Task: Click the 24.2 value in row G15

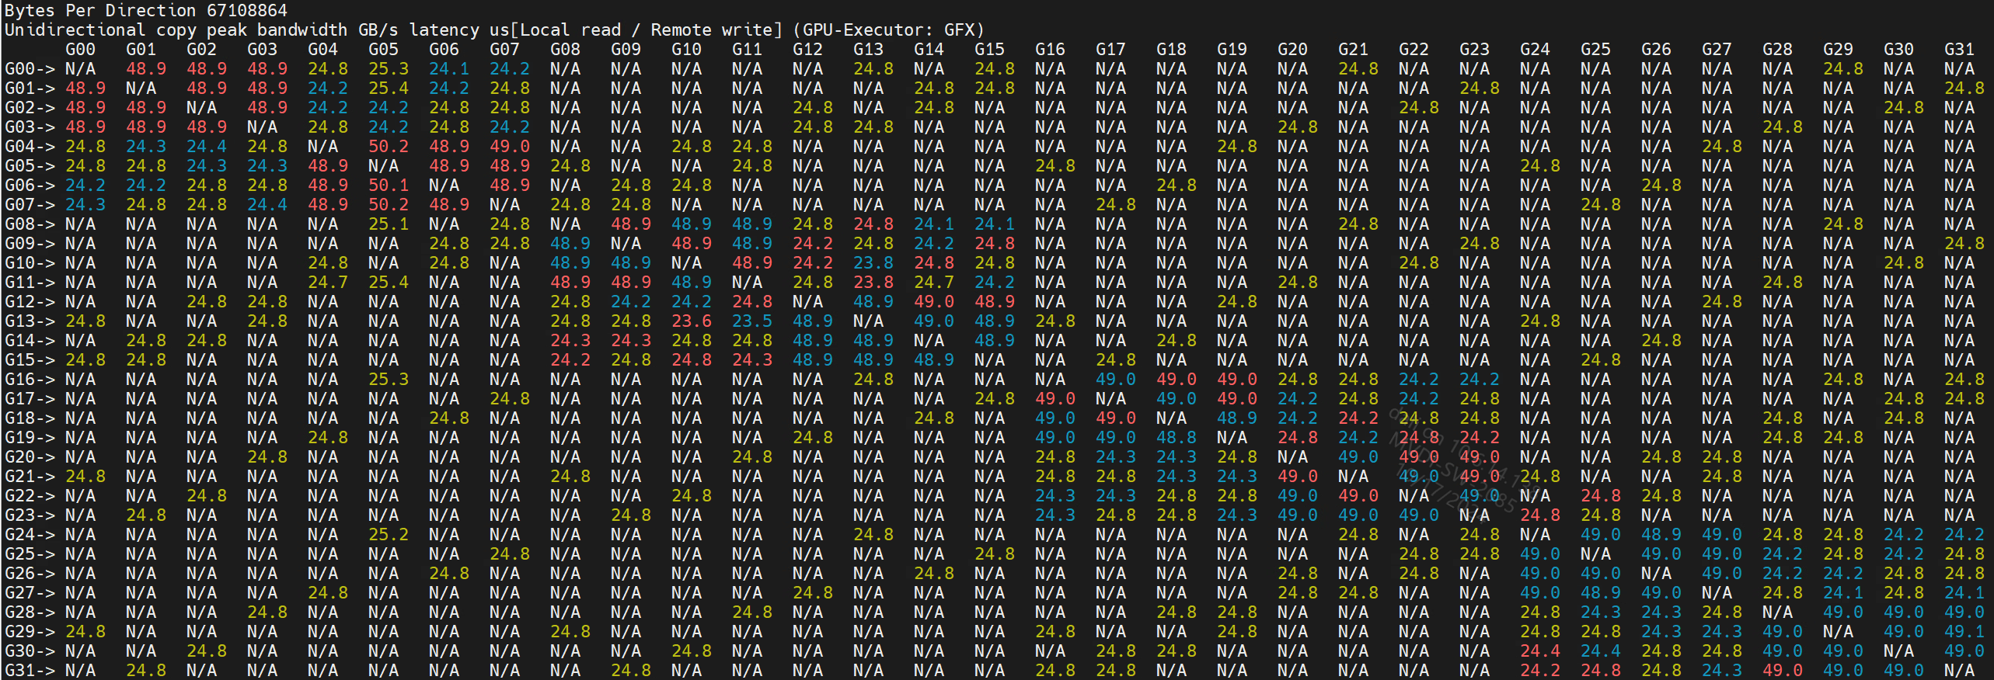Action: 570,359
